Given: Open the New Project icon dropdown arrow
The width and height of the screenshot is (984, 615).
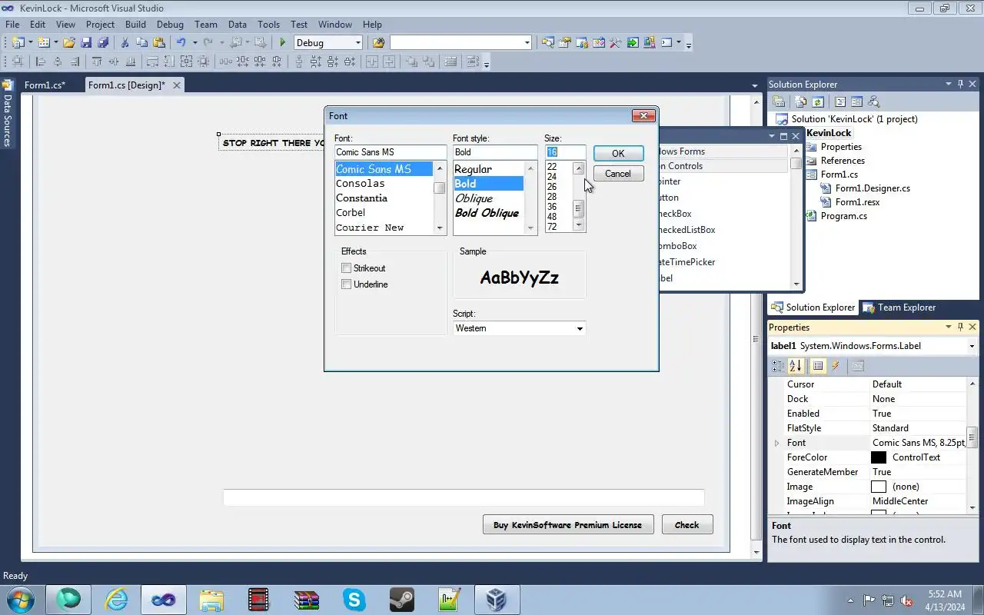Looking at the screenshot, I should coord(30,42).
